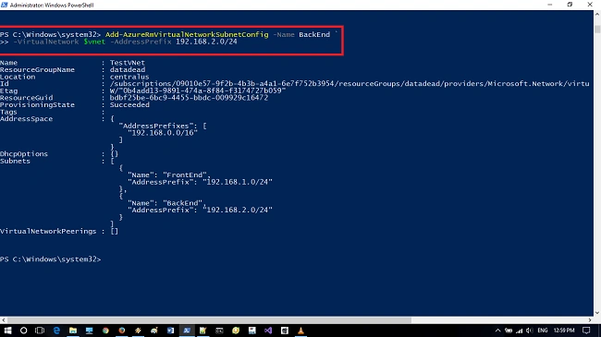The image size is (601, 337).
Task: Launch VLC media player from taskbar
Action: 300,331
